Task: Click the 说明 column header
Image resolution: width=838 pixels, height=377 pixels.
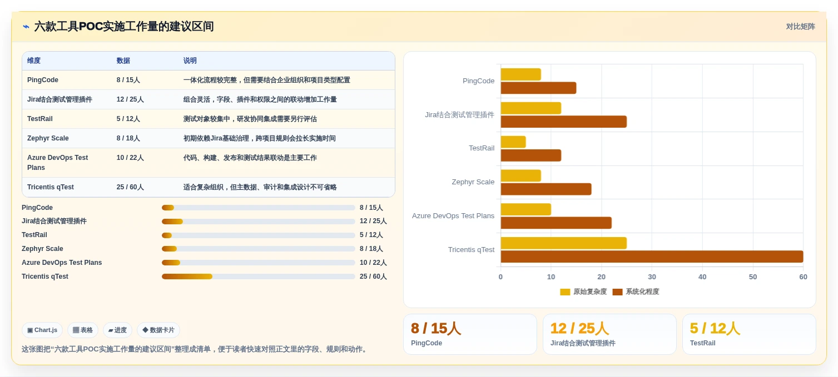Action: pos(190,61)
